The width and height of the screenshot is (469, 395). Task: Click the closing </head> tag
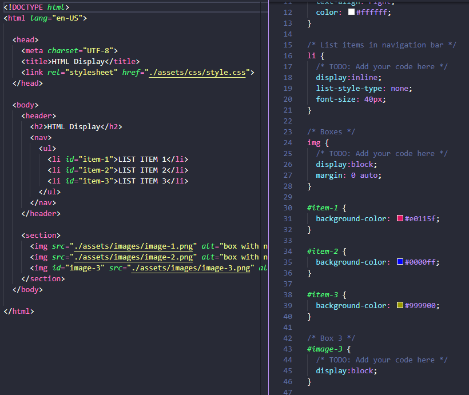tap(27, 83)
